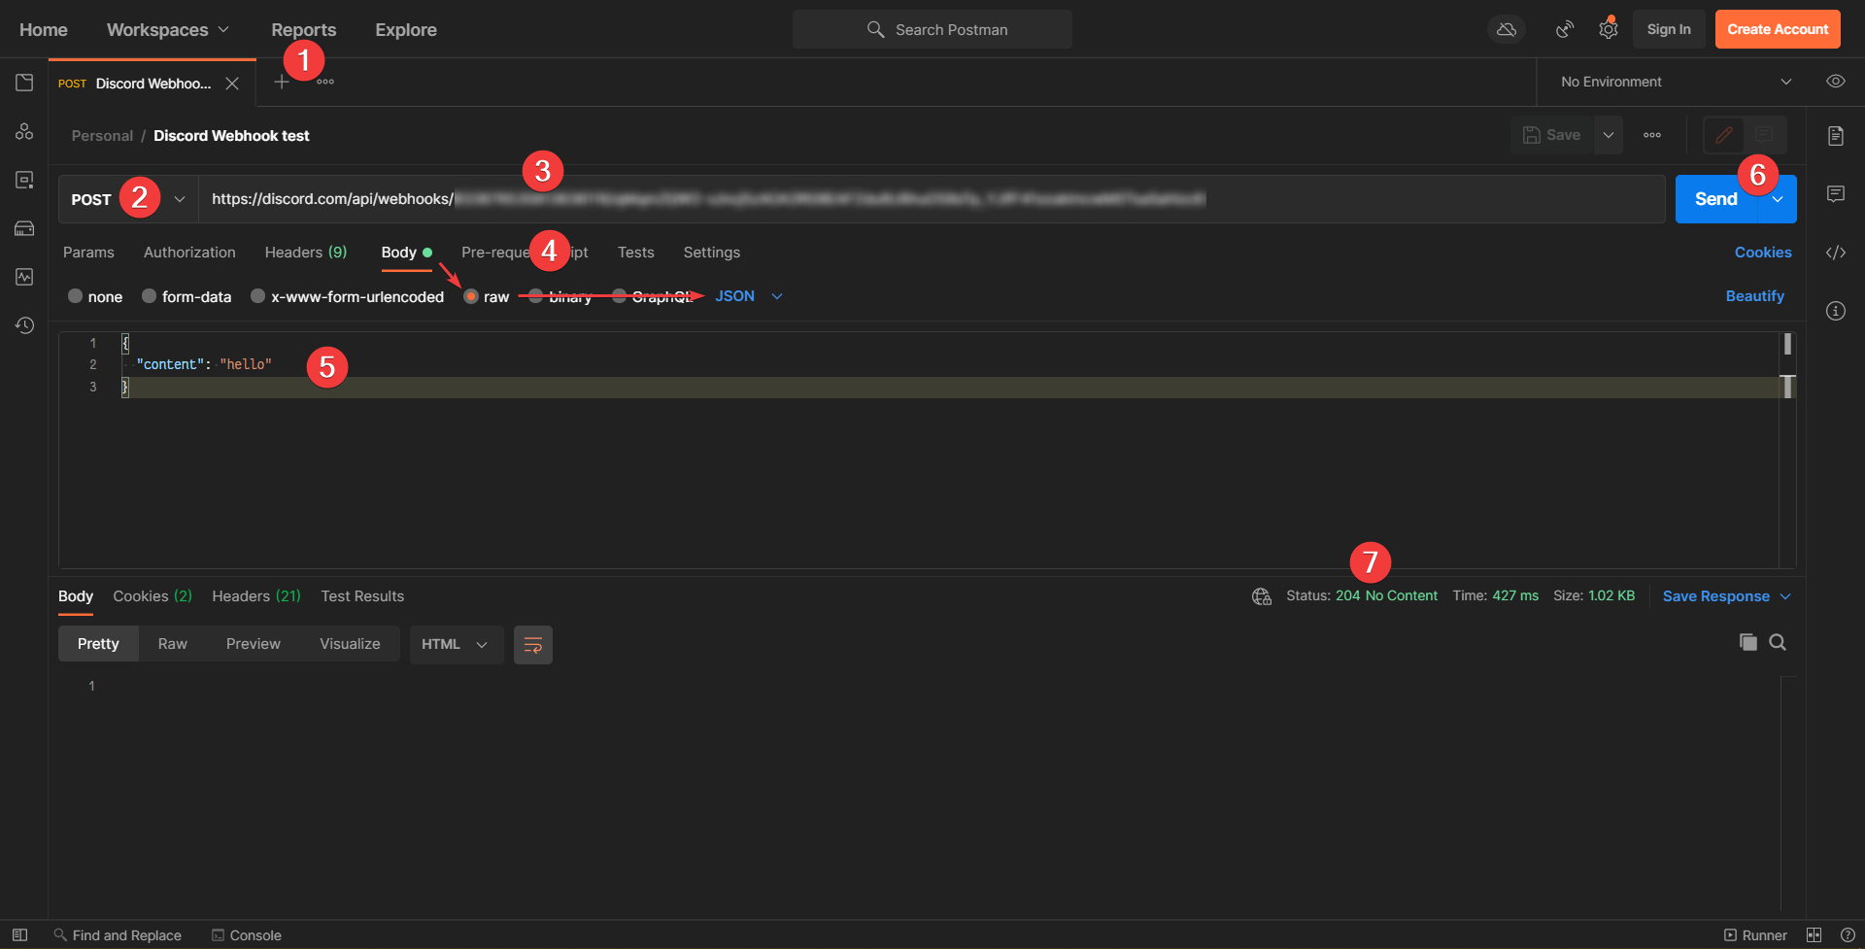
Task: Click the Create Account button
Action: (1778, 29)
